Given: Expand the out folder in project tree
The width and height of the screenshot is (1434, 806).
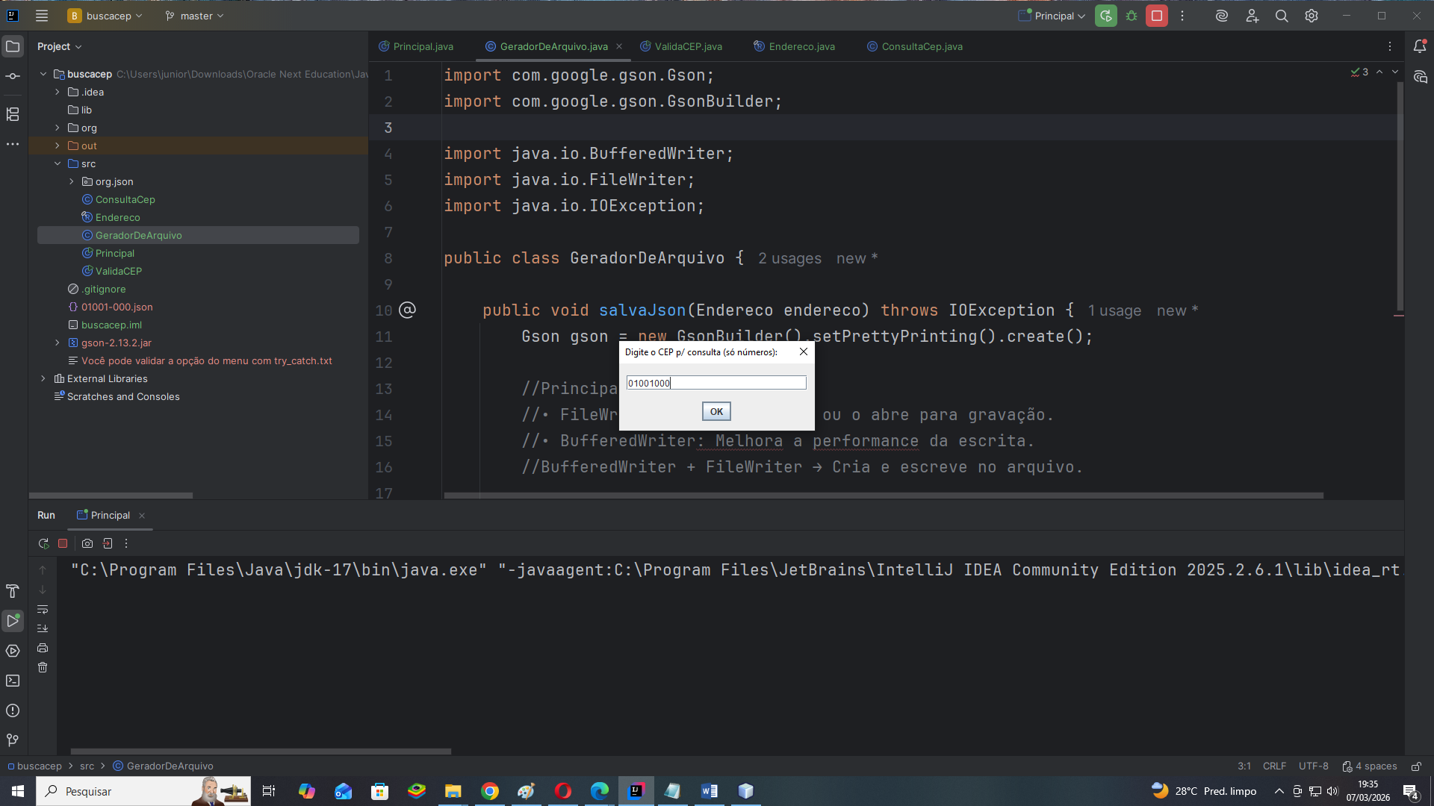Looking at the screenshot, I should tap(58, 146).
